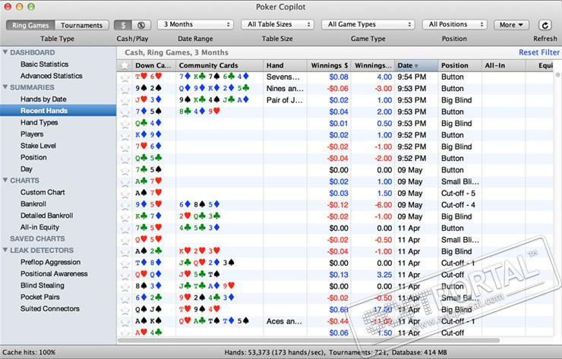The height and width of the screenshot is (359, 562).
Task: Sort by the All-In column header
Action: coord(504,65)
